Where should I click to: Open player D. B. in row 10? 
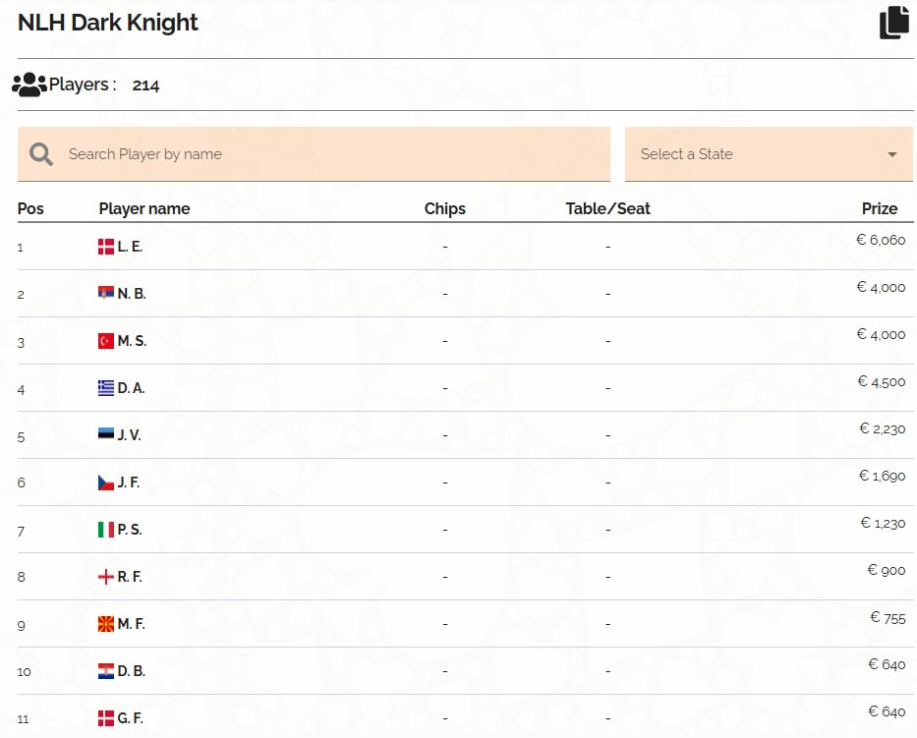pyautogui.click(x=131, y=671)
